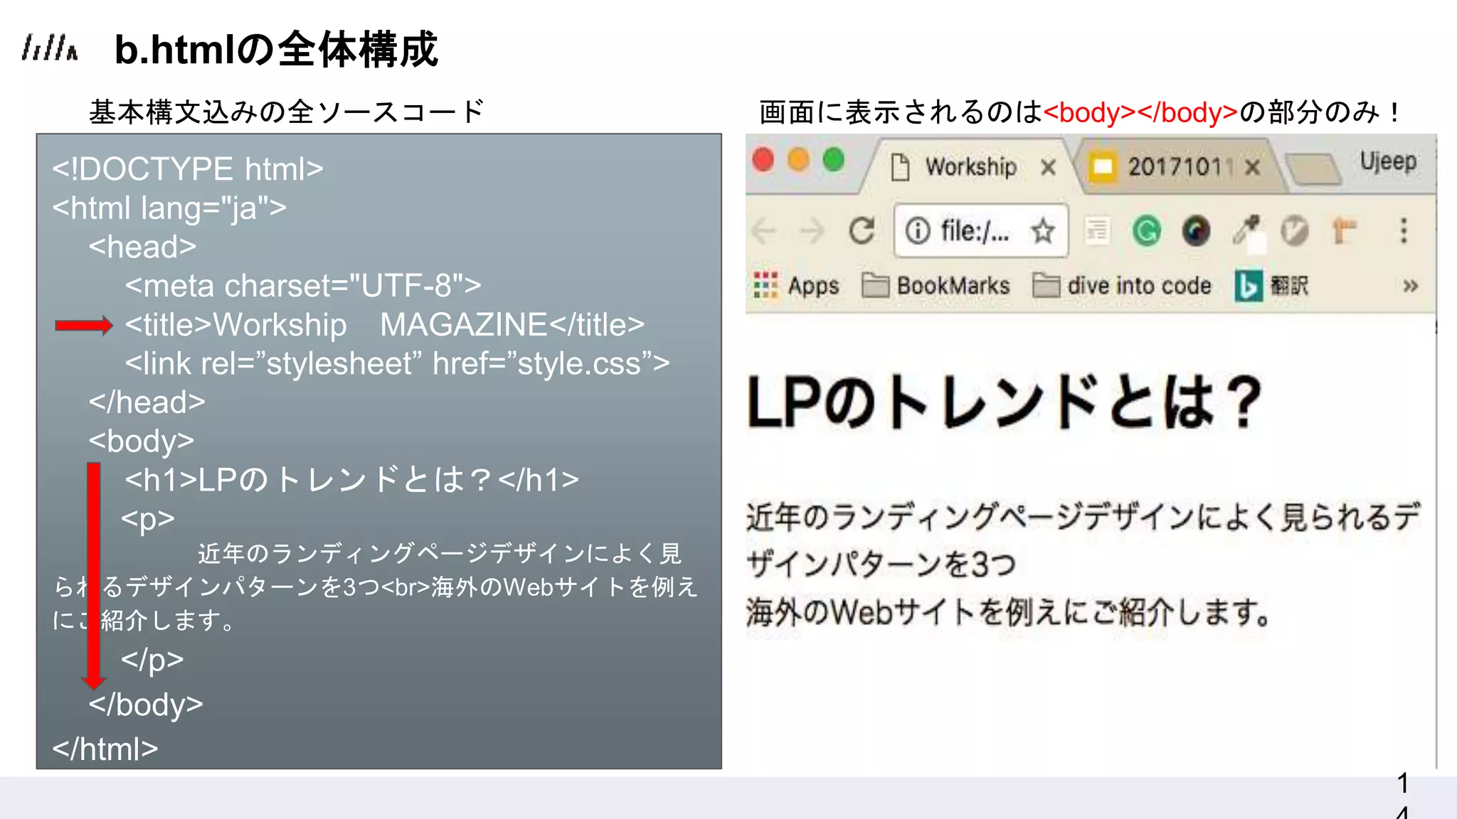Viewport: 1457px width, 819px height.
Task: Click the browser forward arrow
Action: coord(811,231)
